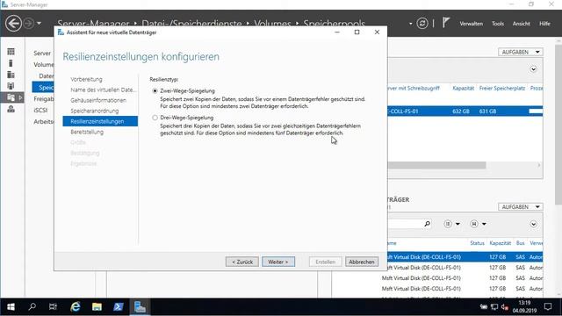This screenshot has height=316, width=562.
Task: Open the Gehäuseinformationen wizard step
Action: coord(98,100)
